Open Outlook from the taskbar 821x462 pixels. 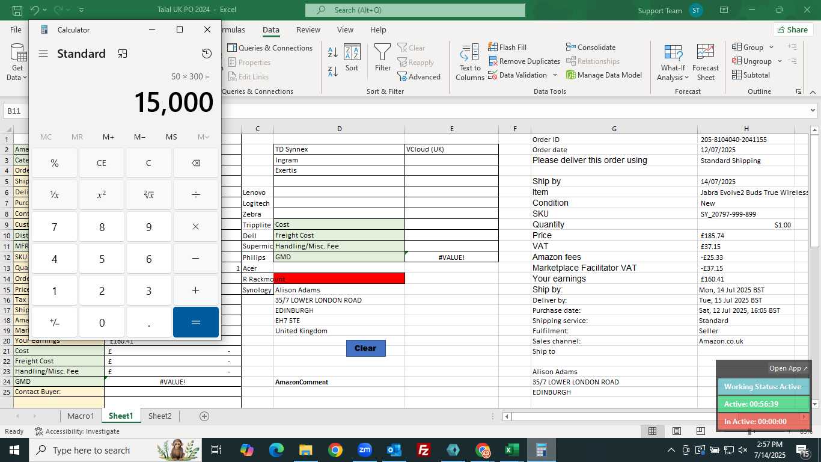click(394, 450)
